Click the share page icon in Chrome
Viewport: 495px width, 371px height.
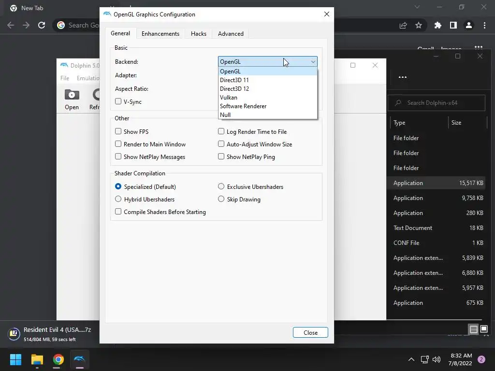[403, 25]
